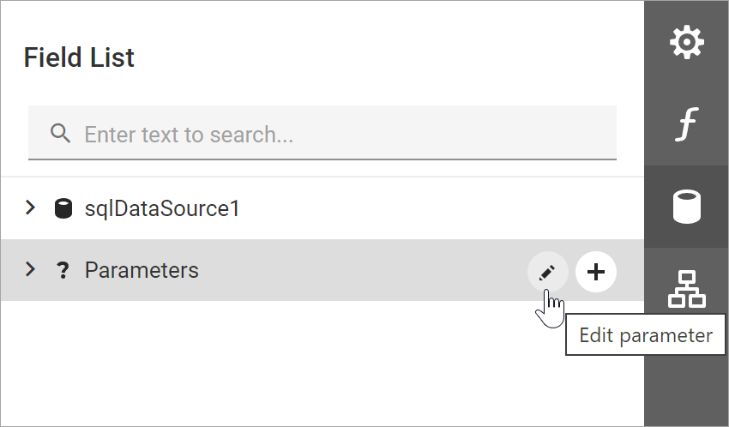
Task: Select the sqlDataSource1 label
Action: tap(161, 208)
